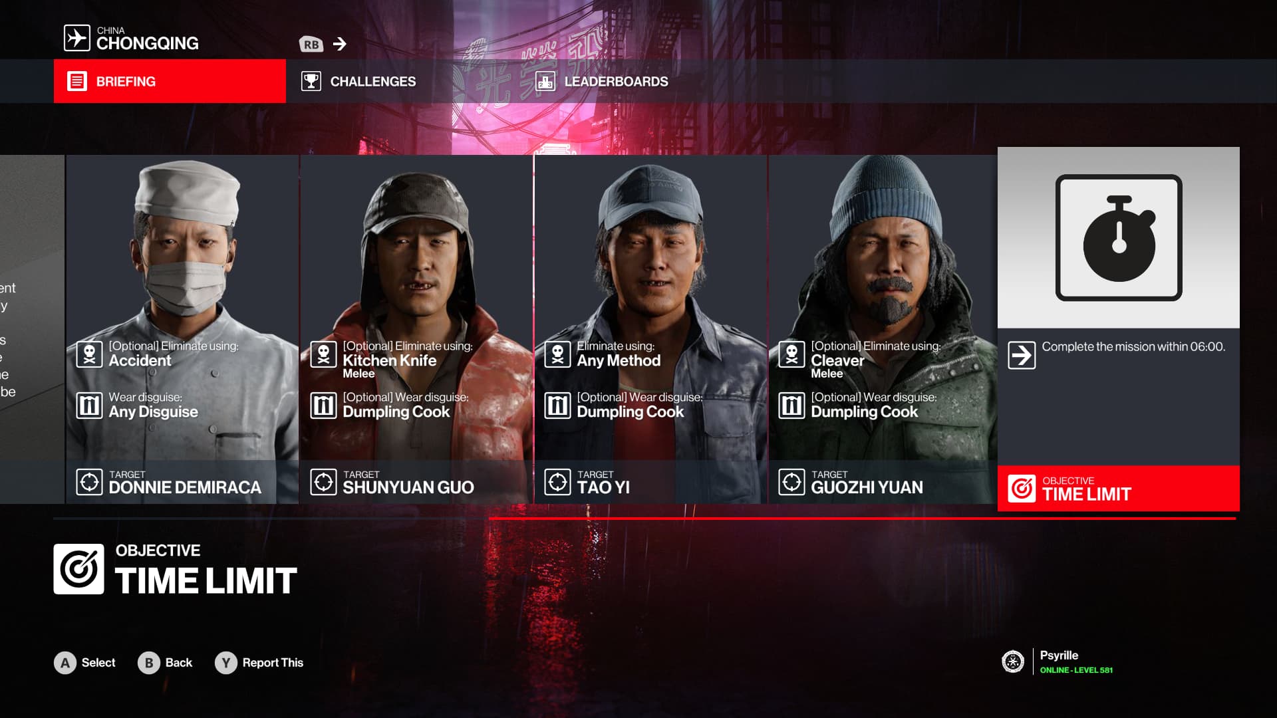Click the Y Report This prompt
Viewport: 1277px width, 718px height.
pyautogui.click(x=259, y=663)
